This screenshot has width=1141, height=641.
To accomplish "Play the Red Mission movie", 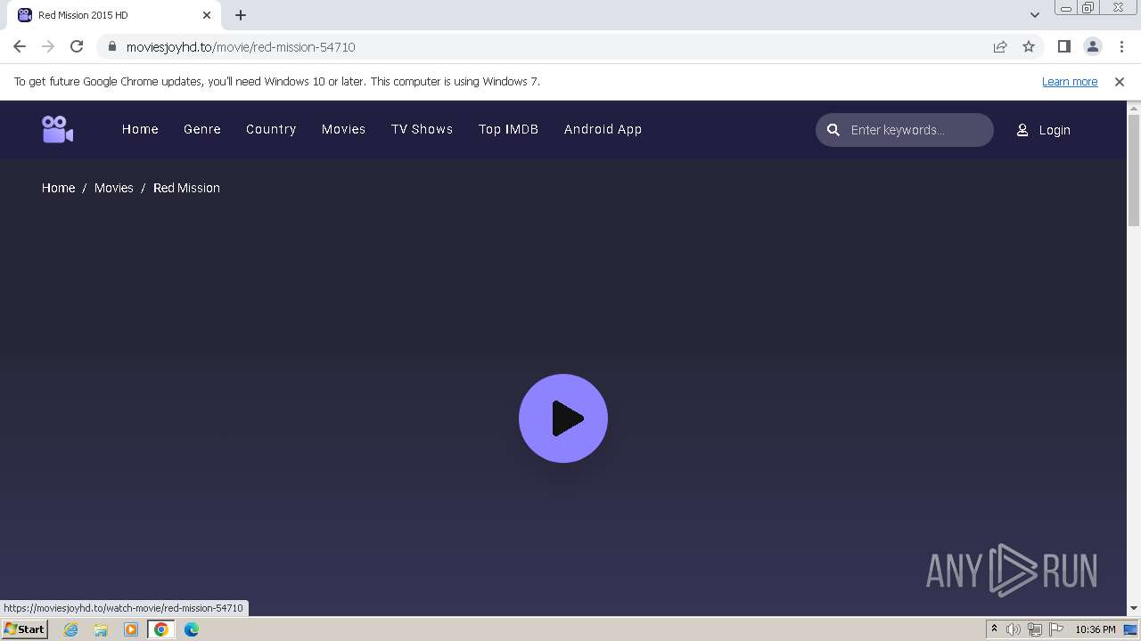I will (x=563, y=418).
